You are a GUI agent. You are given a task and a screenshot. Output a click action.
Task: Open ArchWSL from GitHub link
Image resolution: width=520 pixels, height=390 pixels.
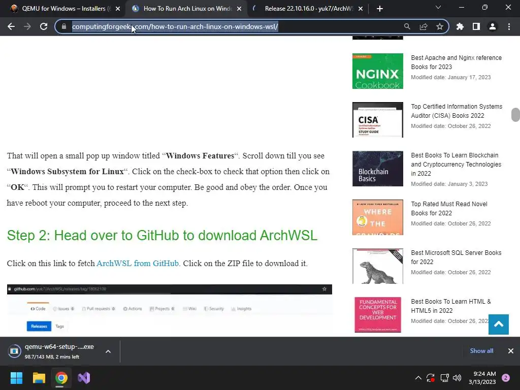(x=137, y=264)
